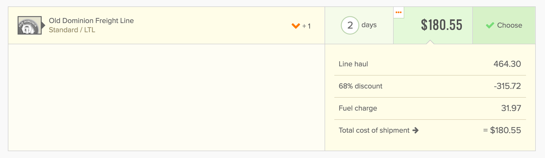Expand the orange chevron next to +1
Viewport: 545px width, 158px height.
click(296, 26)
